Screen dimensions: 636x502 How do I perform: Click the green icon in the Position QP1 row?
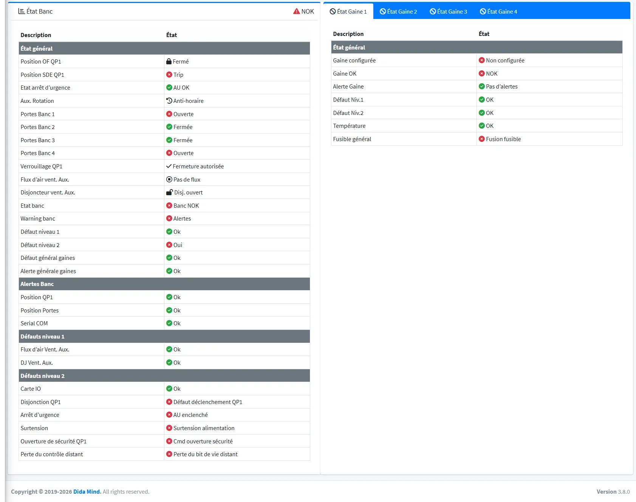point(169,297)
